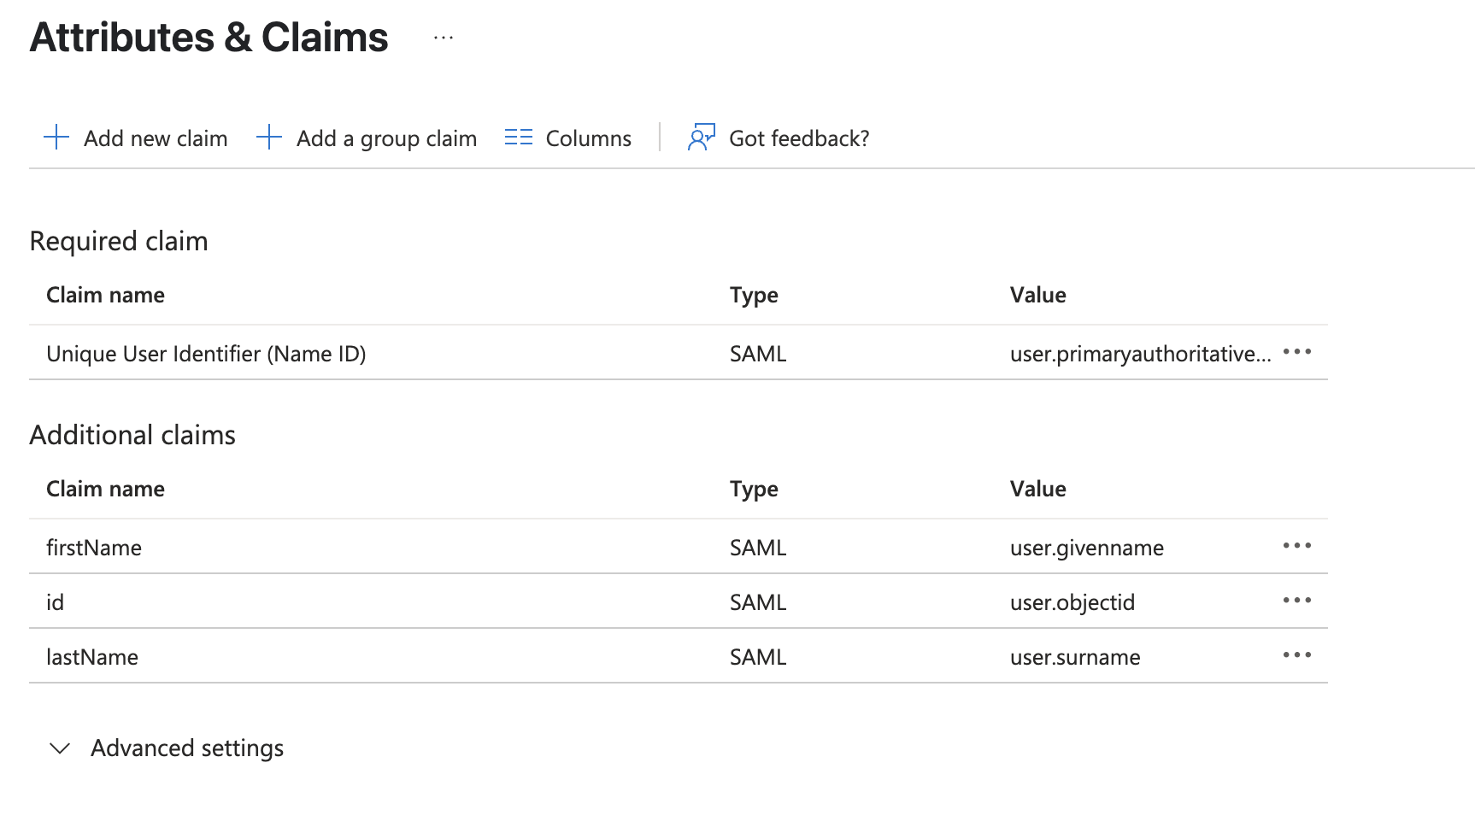Open the ellipsis beside the Attributes & Claims heading

[443, 38]
